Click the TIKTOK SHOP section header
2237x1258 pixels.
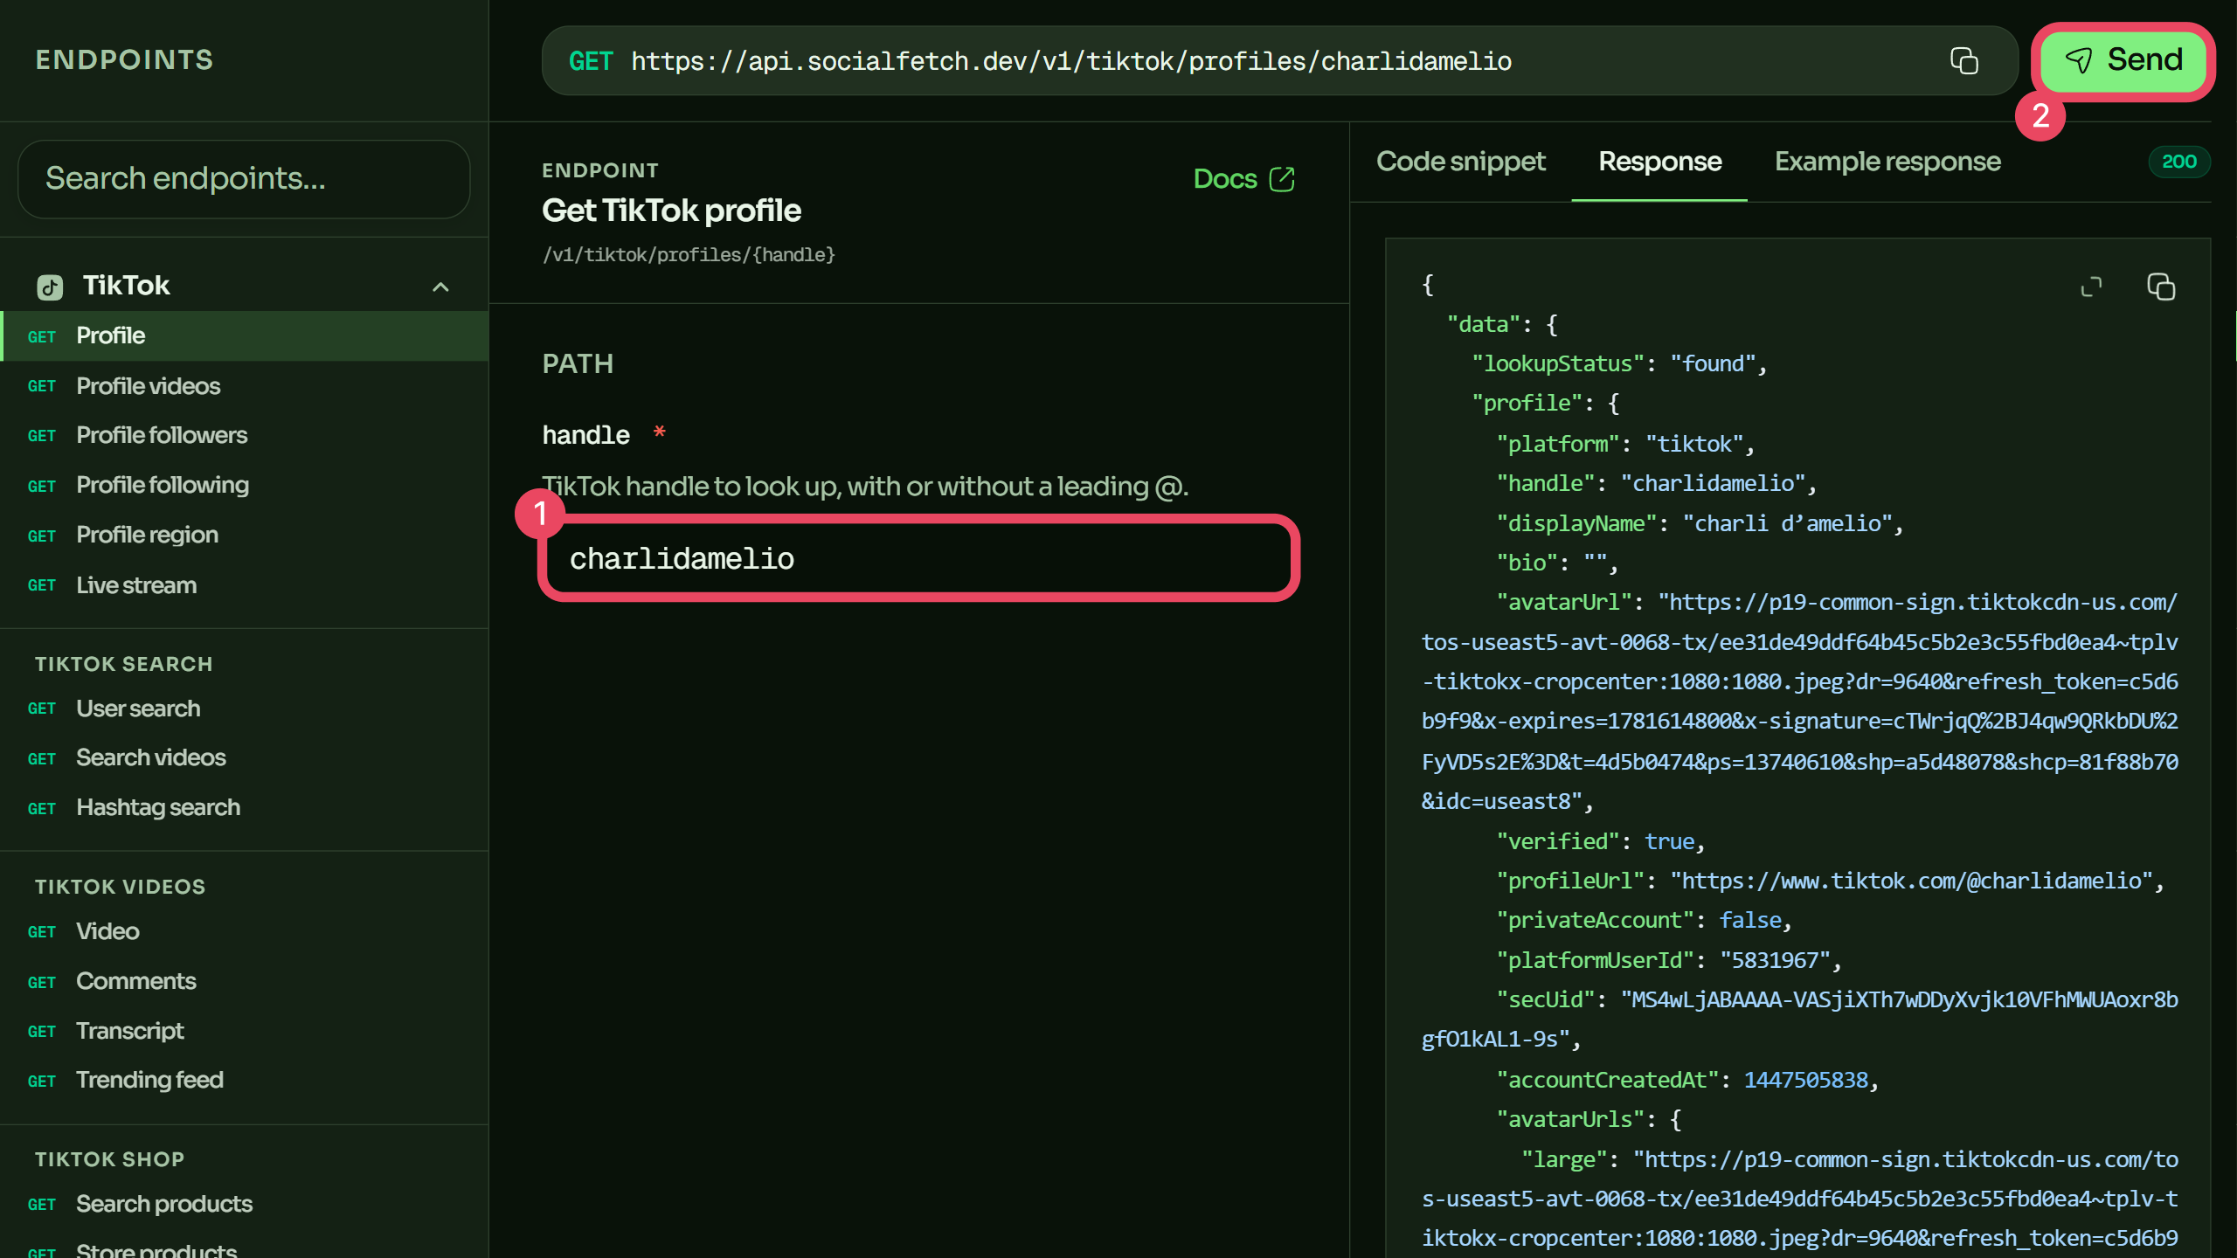coord(110,1159)
